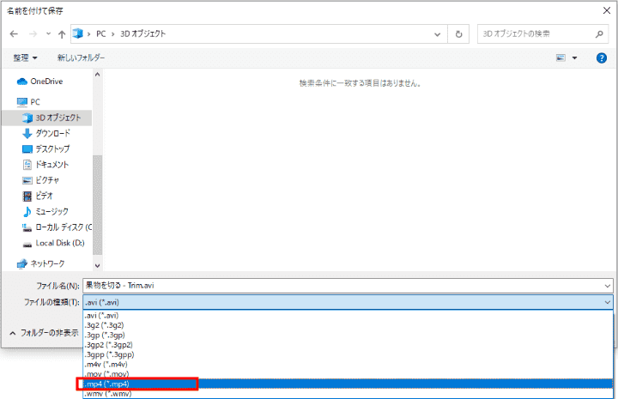The height and width of the screenshot is (399, 618).
Task: Choose .wmv (*.wmv) file type
Action: point(348,394)
